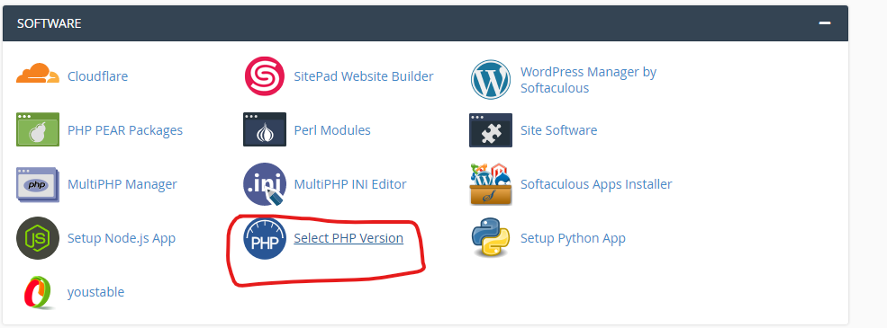Open the MultiPHP Manager link
887x328 pixels.
click(x=122, y=184)
